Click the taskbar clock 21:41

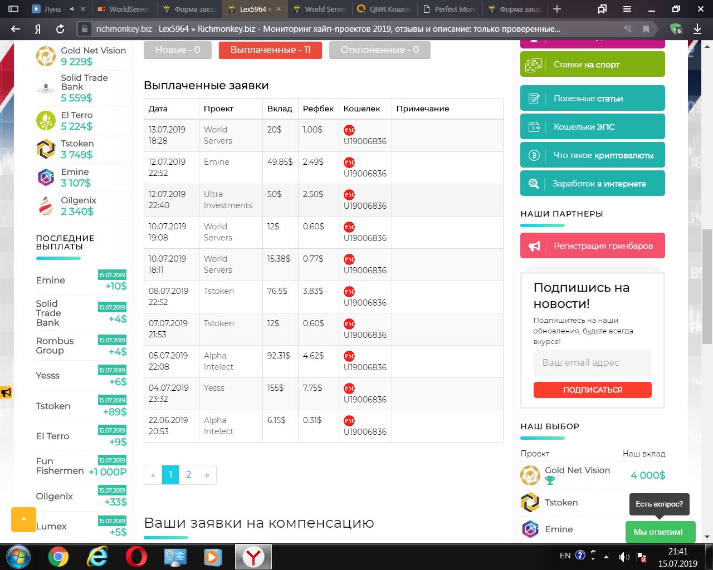[678, 552]
